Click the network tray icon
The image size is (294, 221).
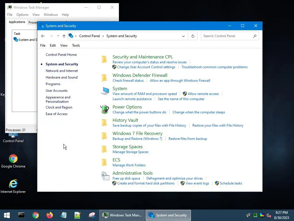point(248,215)
